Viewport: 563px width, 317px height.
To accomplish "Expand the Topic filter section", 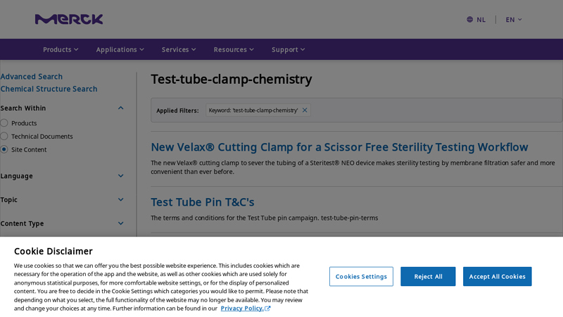I will [120, 200].
